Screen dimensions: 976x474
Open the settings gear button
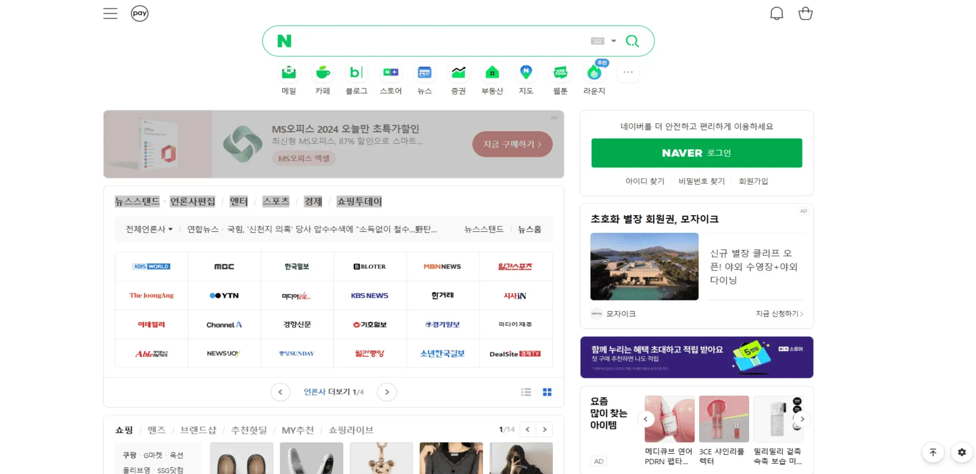click(x=961, y=452)
